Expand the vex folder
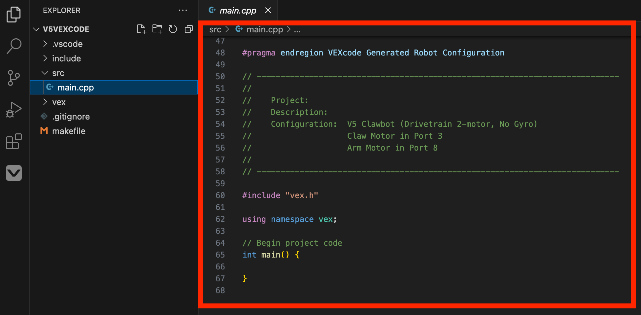 pos(45,102)
